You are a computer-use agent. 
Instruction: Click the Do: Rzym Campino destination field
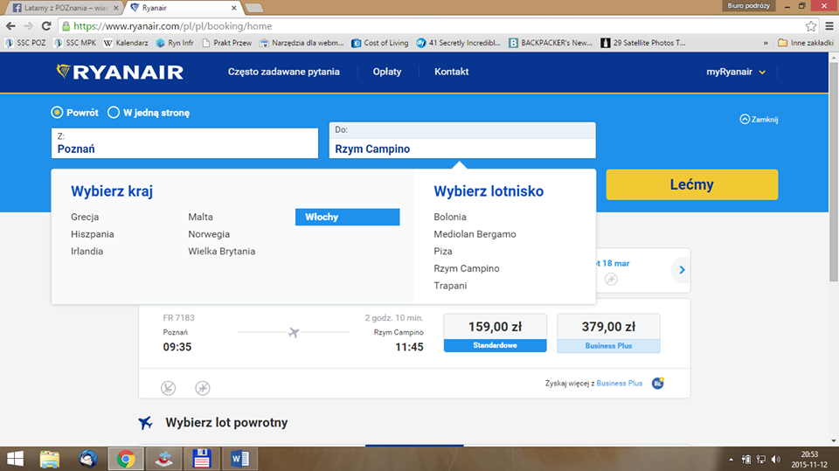[x=462, y=140]
